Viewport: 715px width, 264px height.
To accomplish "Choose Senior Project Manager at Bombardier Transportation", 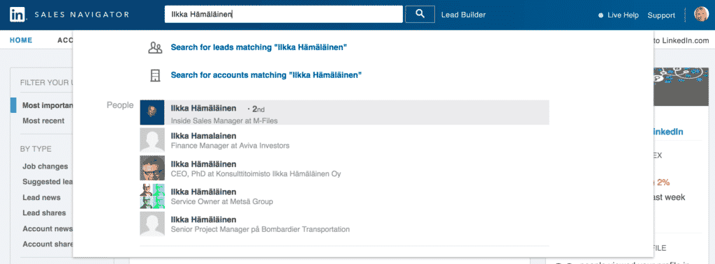I will point(344,224).
